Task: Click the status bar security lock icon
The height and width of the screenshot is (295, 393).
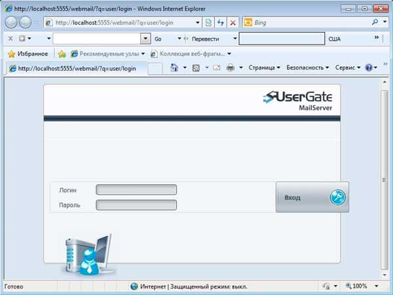Action: [326, 286]
